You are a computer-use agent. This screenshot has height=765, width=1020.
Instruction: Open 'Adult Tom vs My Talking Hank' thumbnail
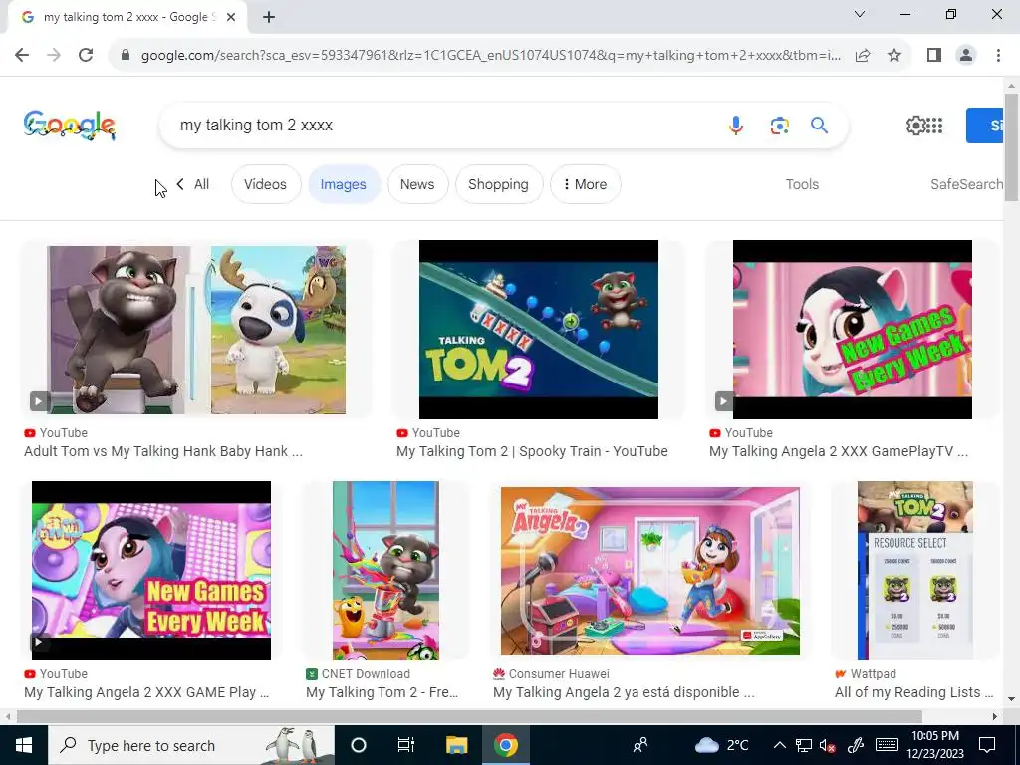coord(196,330)
